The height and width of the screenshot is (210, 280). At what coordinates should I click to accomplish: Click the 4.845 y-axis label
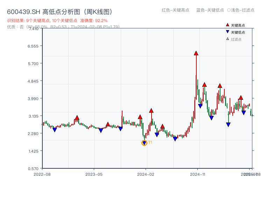pyautogui.click(x=33, y=81)
